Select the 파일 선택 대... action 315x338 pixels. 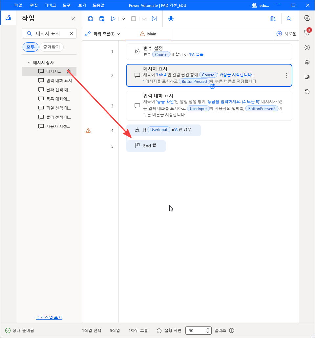pyautogui.click(x=49, y=108)
